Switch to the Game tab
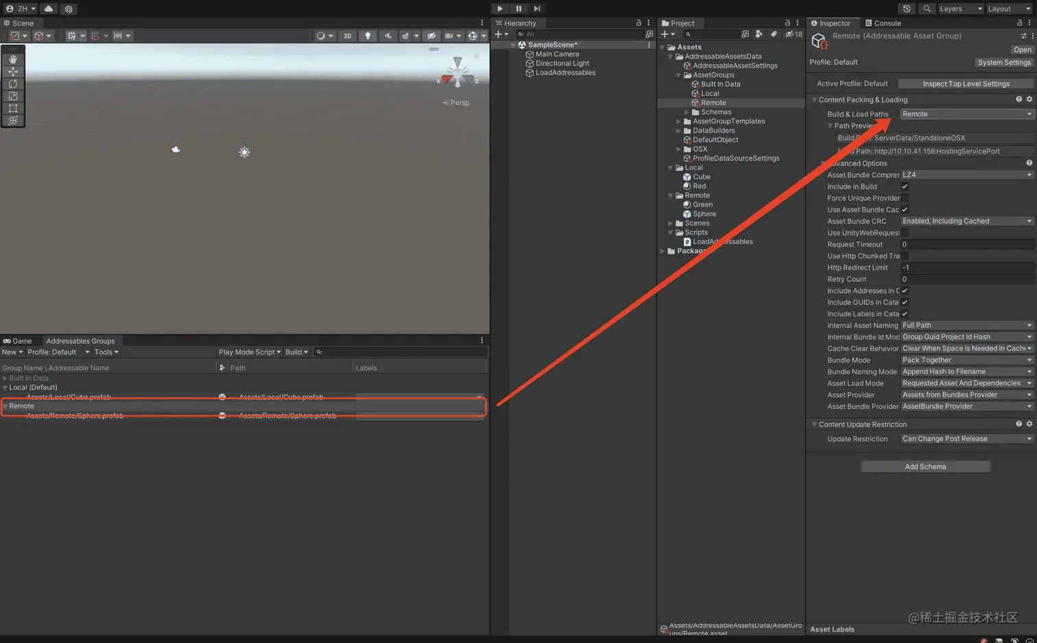 tap(17, 341)
